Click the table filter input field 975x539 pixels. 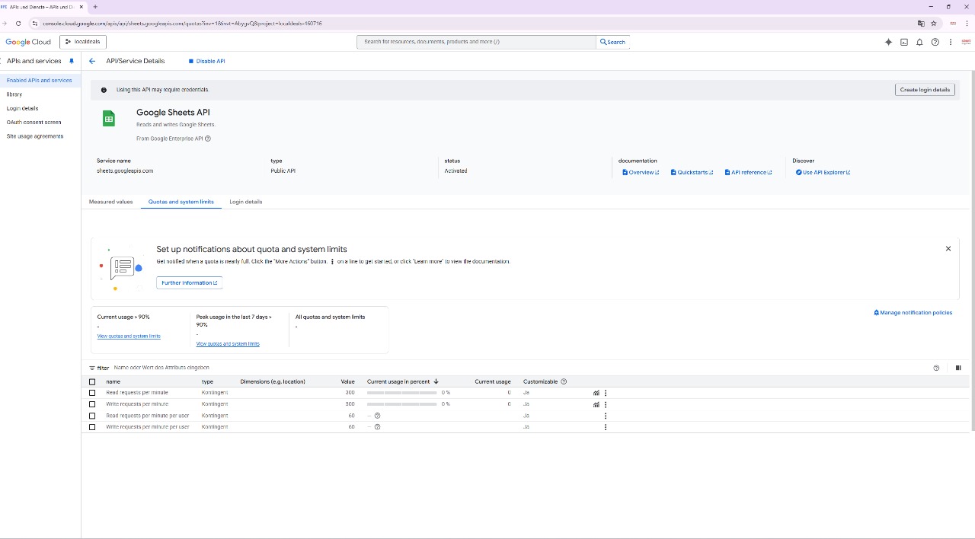coord(161,368)
